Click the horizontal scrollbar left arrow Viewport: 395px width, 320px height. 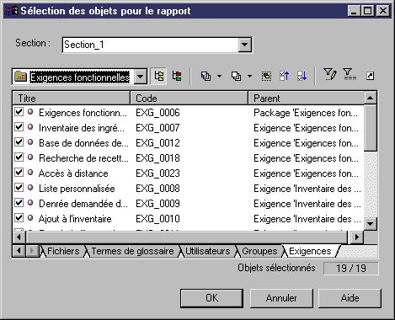tap(19, 237)
